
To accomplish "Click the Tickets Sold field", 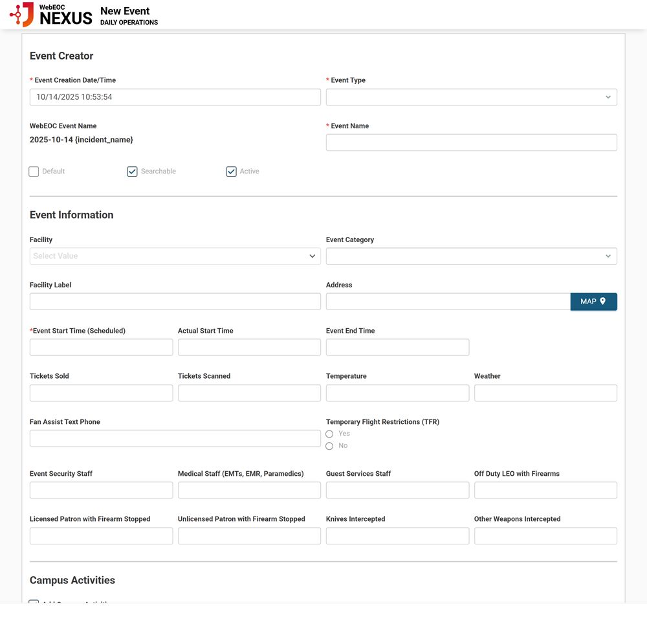I will point(100,392).
